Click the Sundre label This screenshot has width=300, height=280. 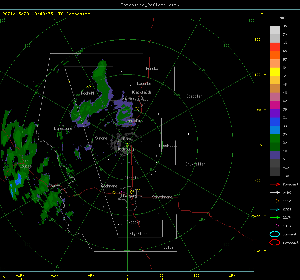pos(101,138)
